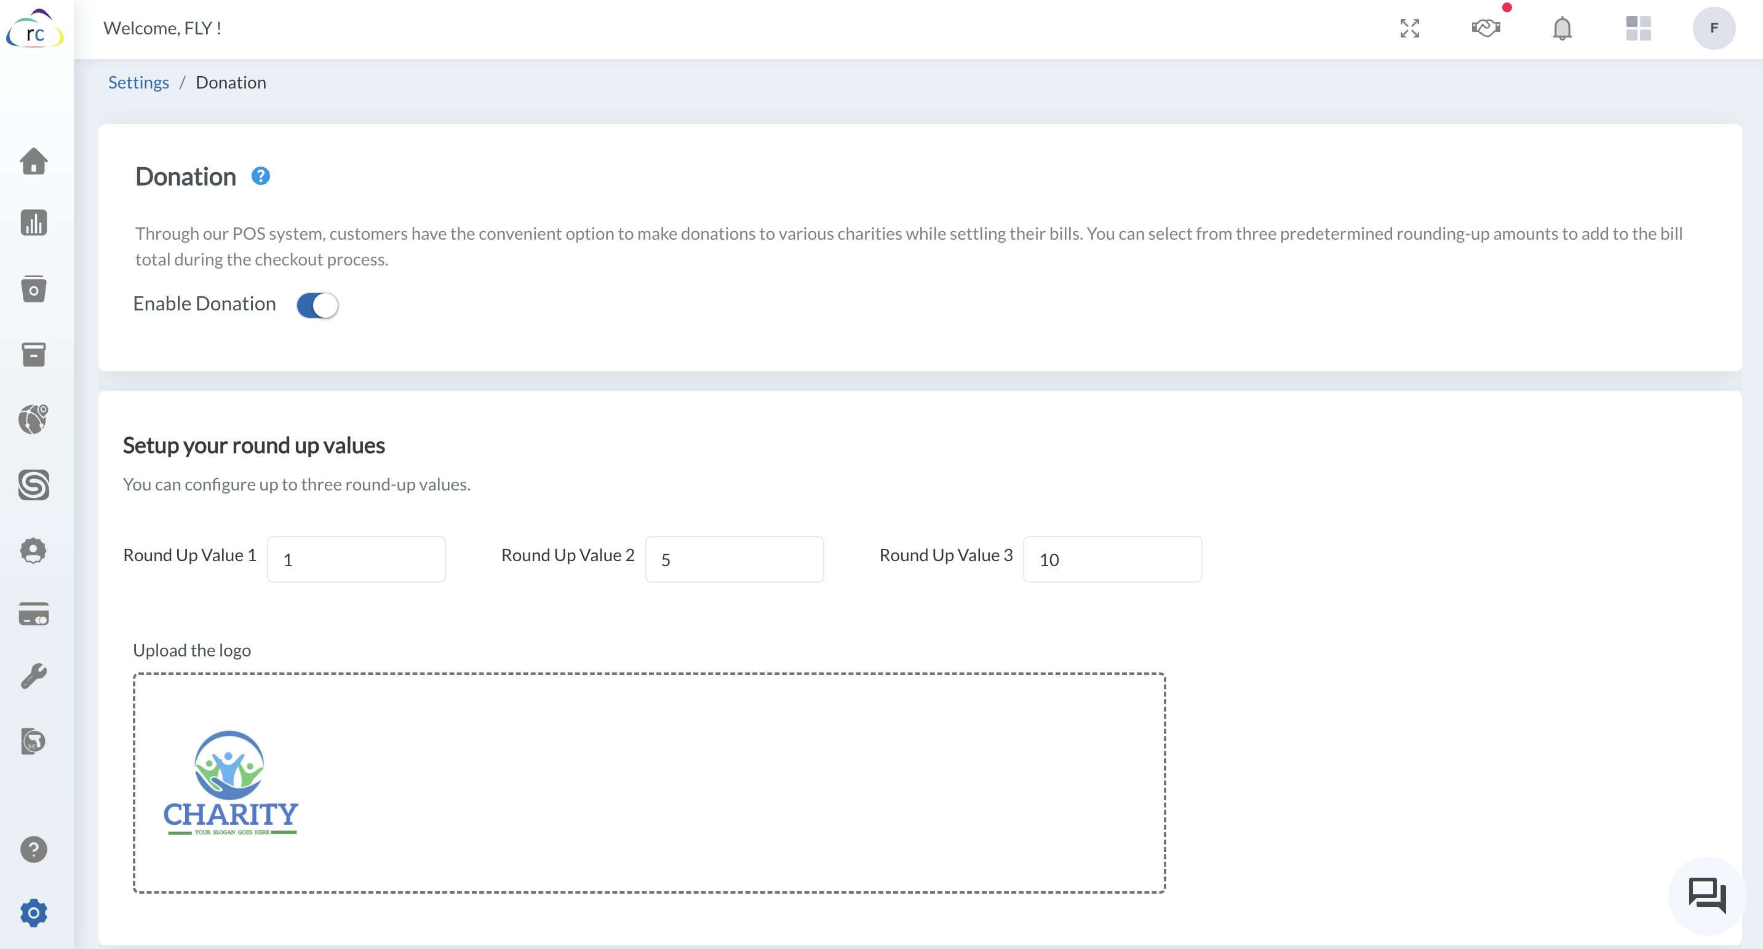Click the blue settings gear icon
This screenshot has width=1763, height=949.
34,913
